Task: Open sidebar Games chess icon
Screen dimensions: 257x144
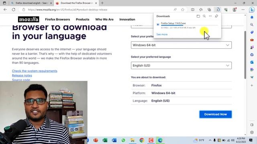Action: coord(252,47)
